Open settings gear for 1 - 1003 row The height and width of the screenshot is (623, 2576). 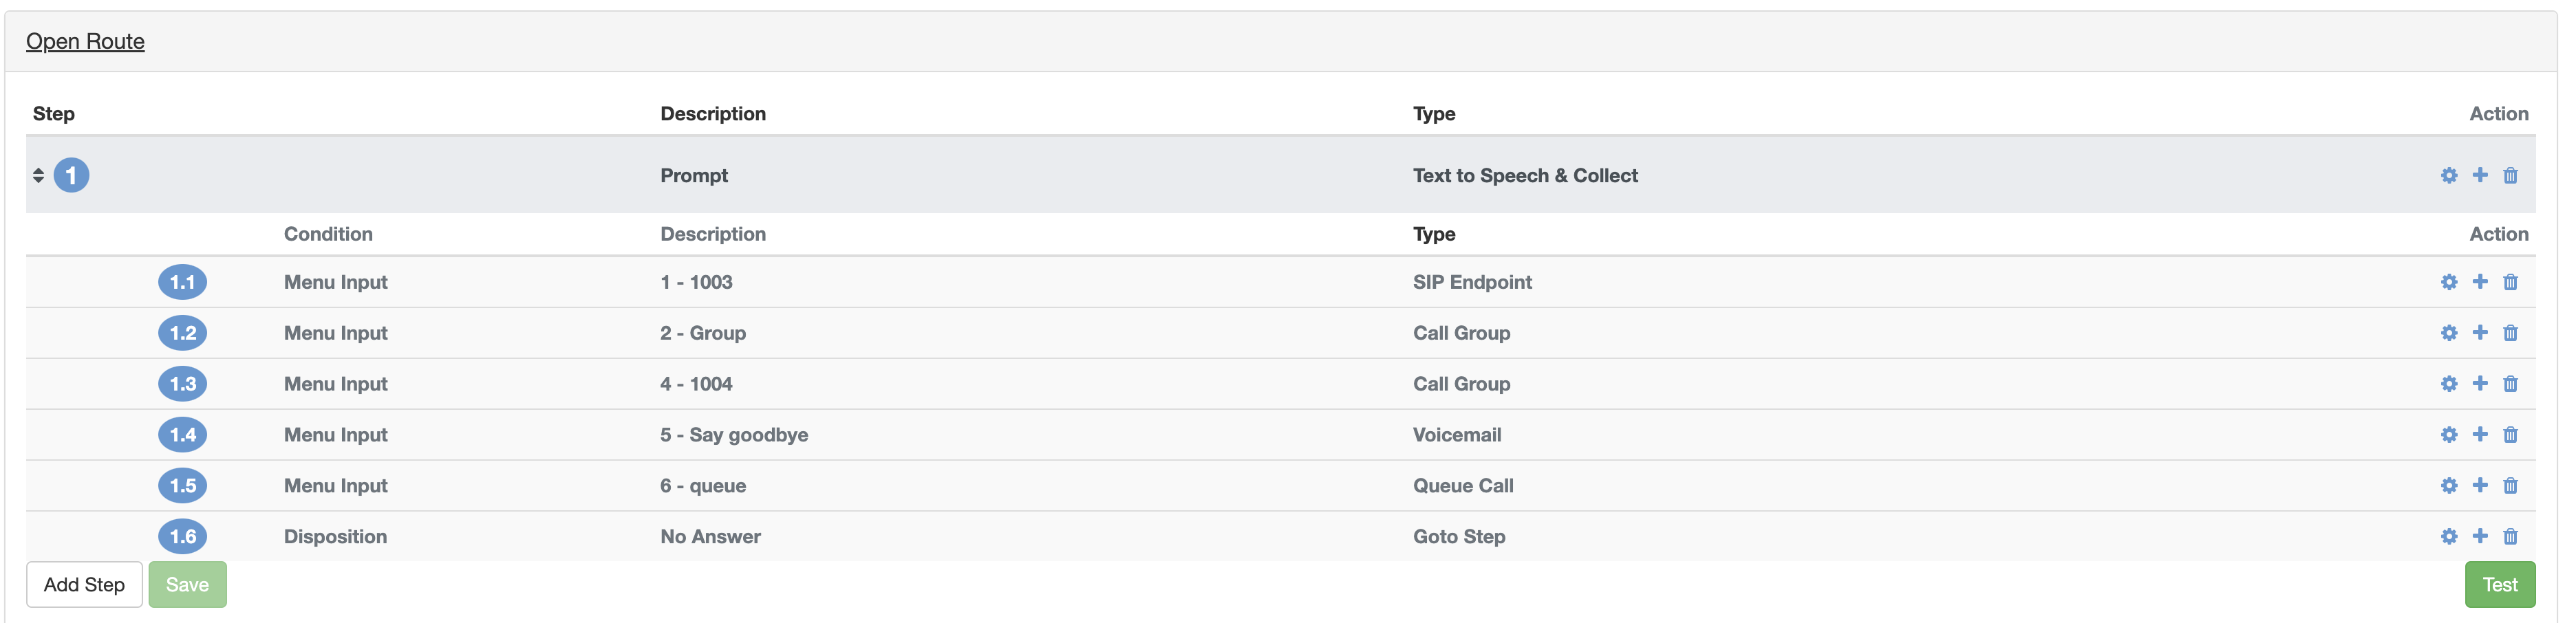(2449, 282)
